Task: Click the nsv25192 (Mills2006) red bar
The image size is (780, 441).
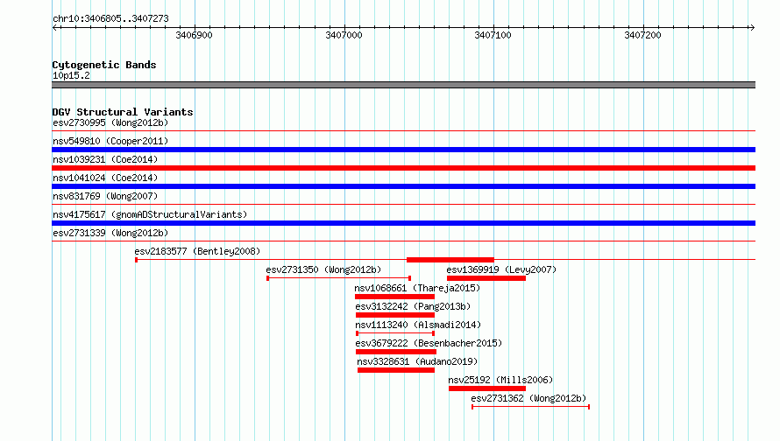Action: click(487, 388)
